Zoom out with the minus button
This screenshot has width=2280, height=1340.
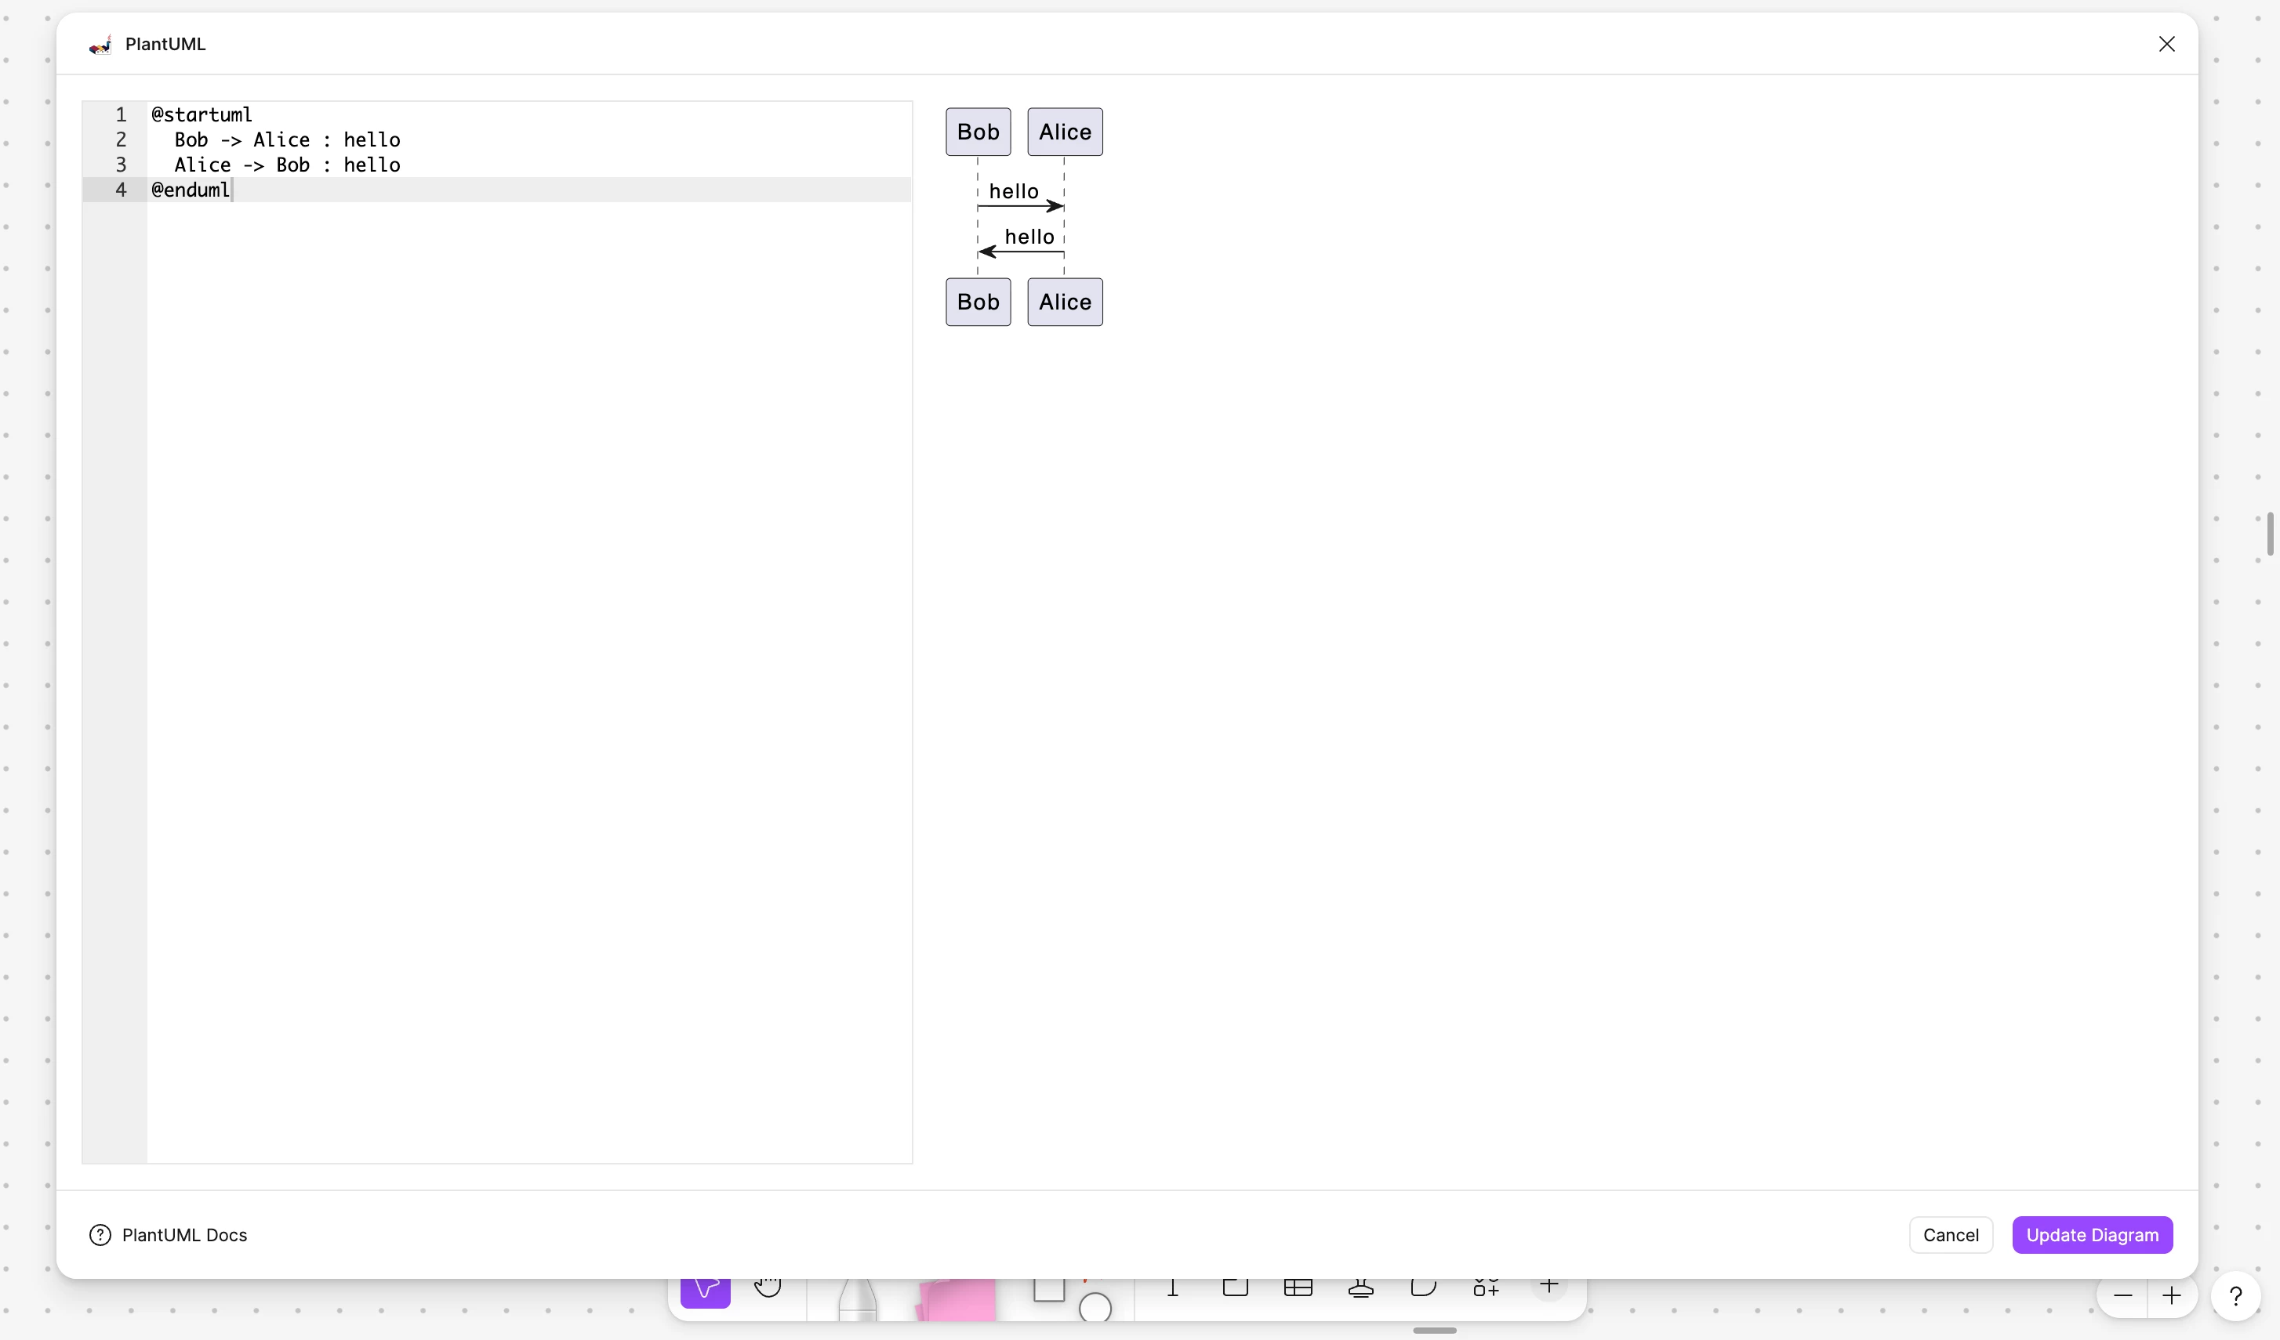tap(2122, 1297)
